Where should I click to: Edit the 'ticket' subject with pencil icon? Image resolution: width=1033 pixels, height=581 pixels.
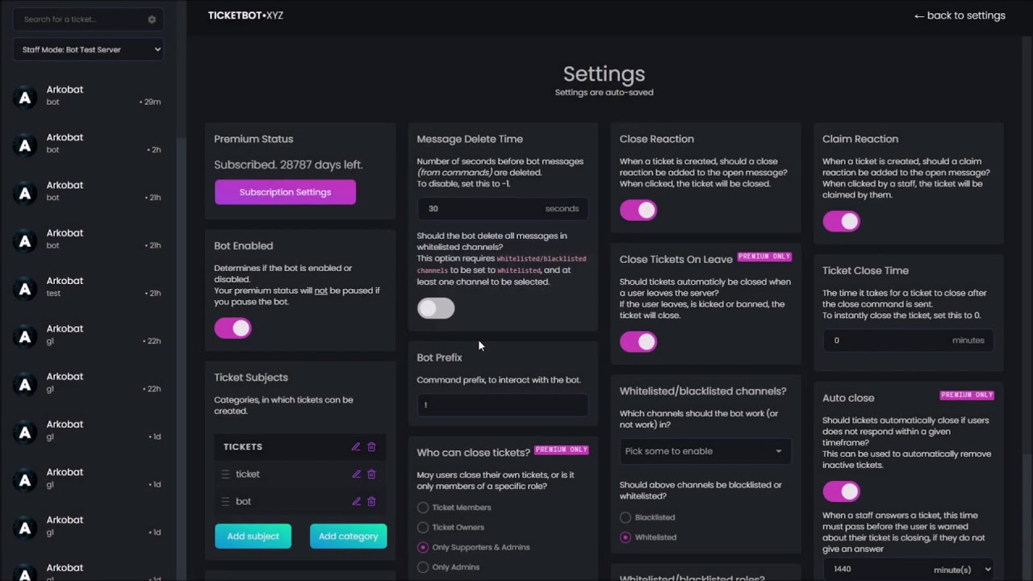tap(356, 474)
